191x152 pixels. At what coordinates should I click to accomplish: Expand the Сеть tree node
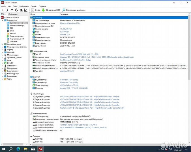tap(2, 60)
